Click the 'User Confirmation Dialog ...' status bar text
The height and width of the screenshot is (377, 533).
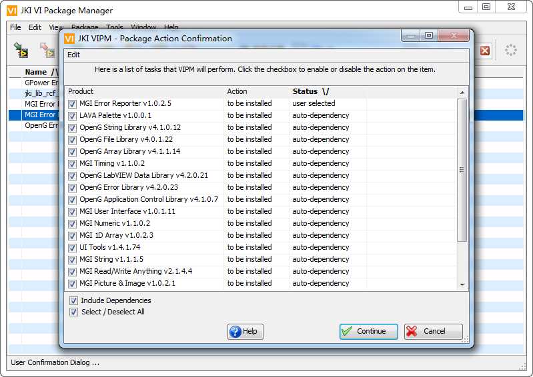tap(55, 362)
